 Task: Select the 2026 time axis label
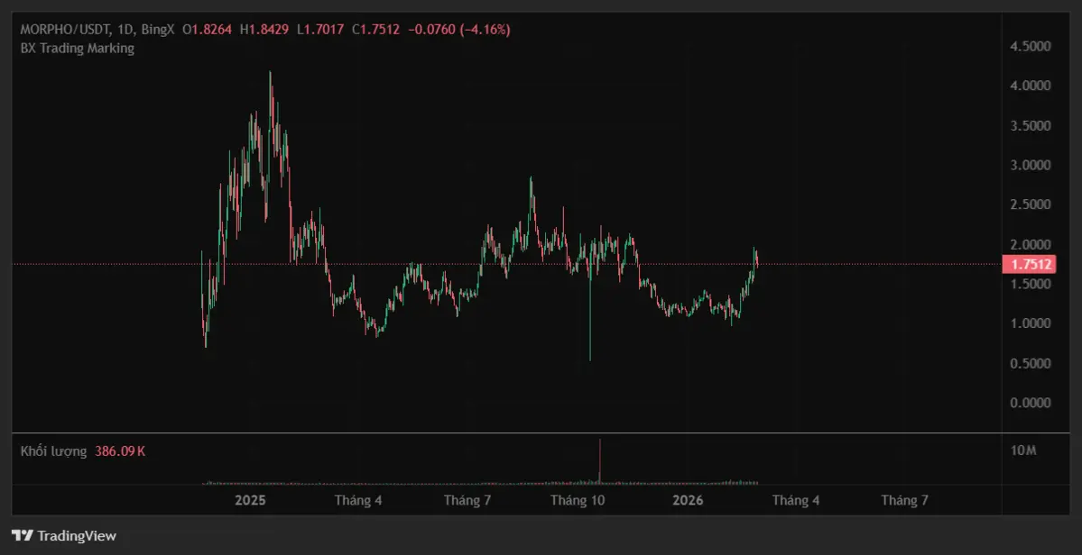(688, 500)
